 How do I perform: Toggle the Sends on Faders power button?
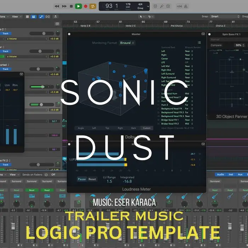pyautogui.click(x=46, y=175)
